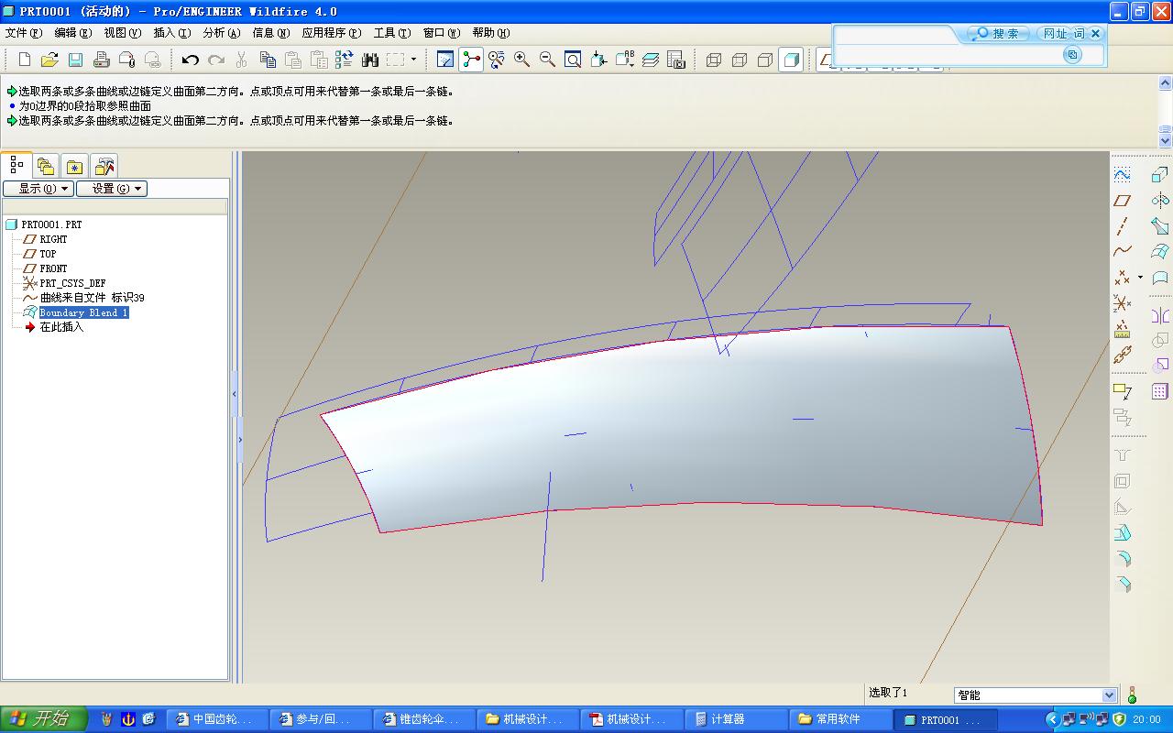Click the Mirror tool icon
The image size is (1173, 733).
(x=1159, y=315)
